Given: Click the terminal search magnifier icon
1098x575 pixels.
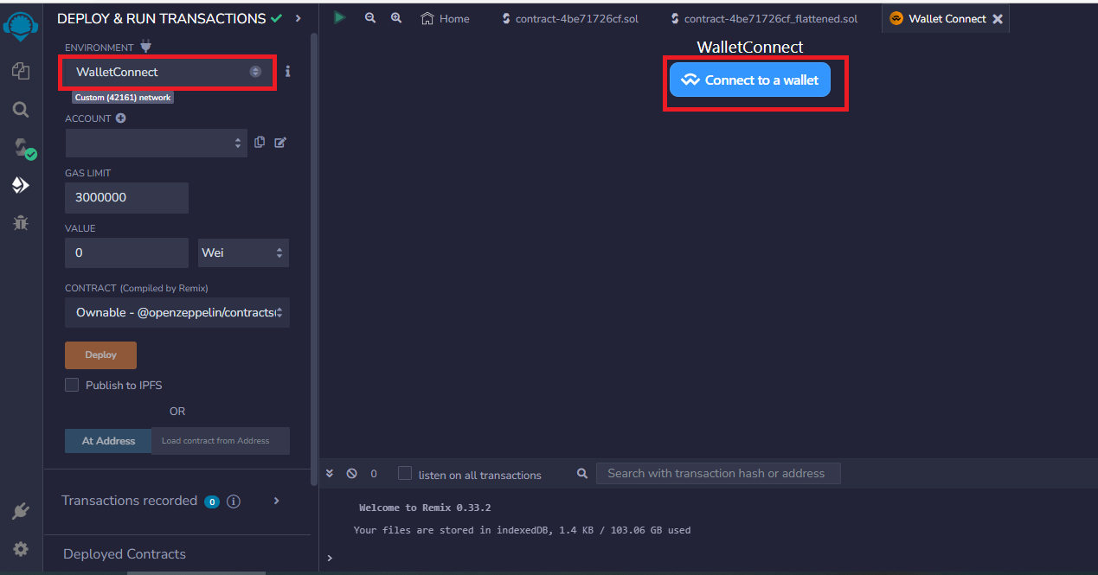Looking at the screenshot, I should click(x=582, y=474).
